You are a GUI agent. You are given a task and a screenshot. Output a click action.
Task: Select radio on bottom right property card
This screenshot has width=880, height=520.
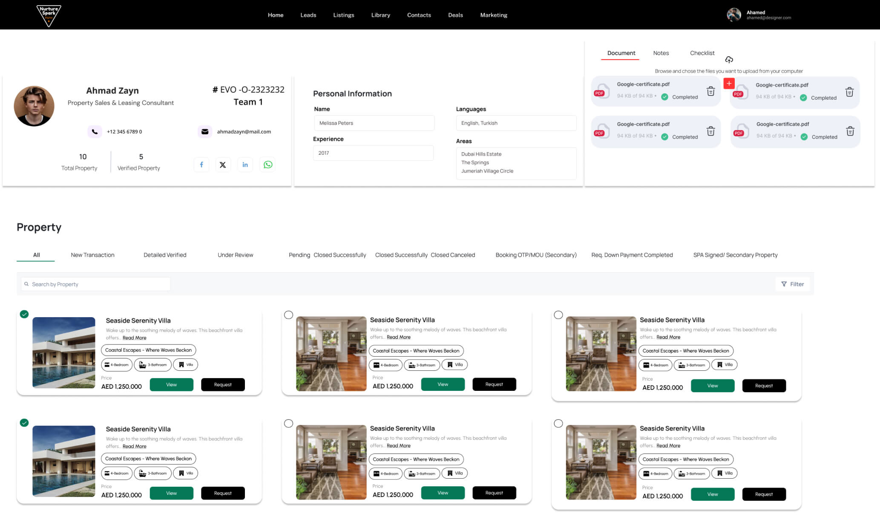558,424
